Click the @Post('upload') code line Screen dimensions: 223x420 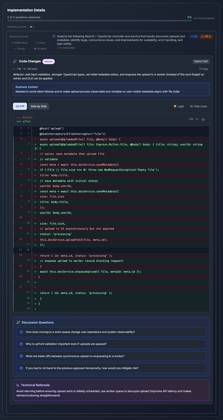111,128
